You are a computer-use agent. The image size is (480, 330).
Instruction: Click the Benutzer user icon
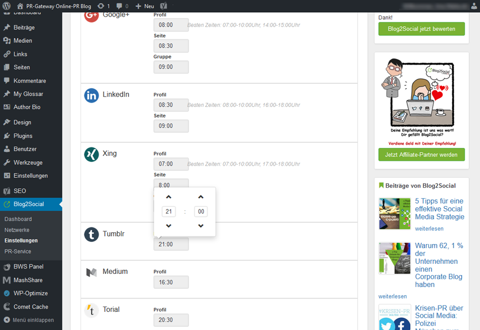point(7,149)
